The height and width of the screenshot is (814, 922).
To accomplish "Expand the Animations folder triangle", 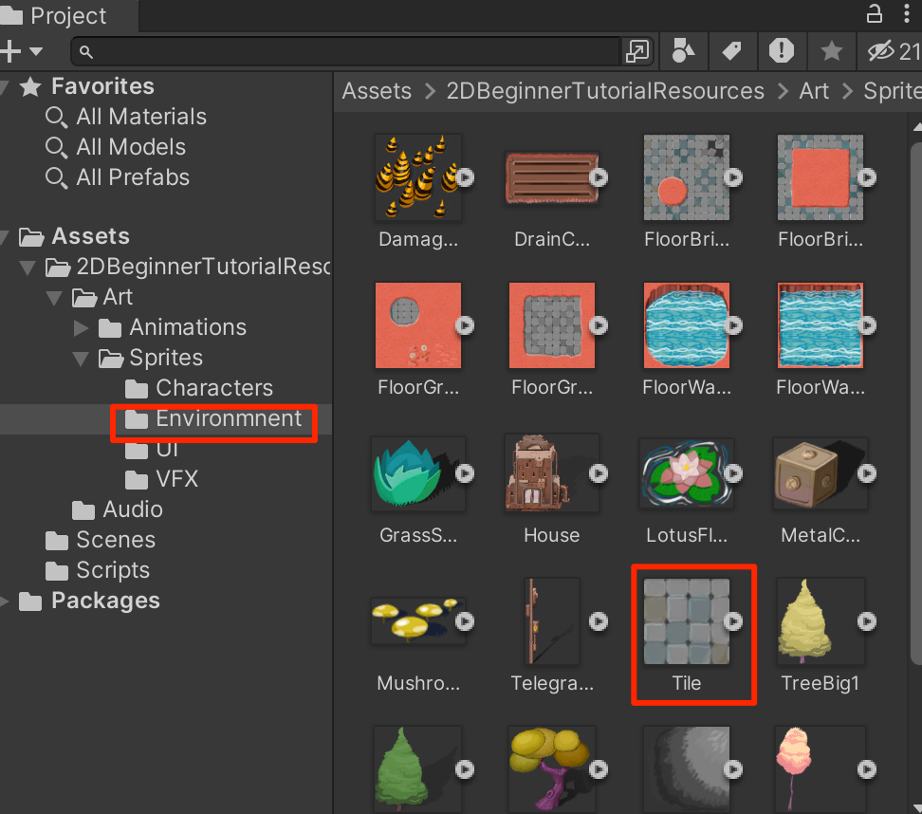I will click(x=82, y=327).
